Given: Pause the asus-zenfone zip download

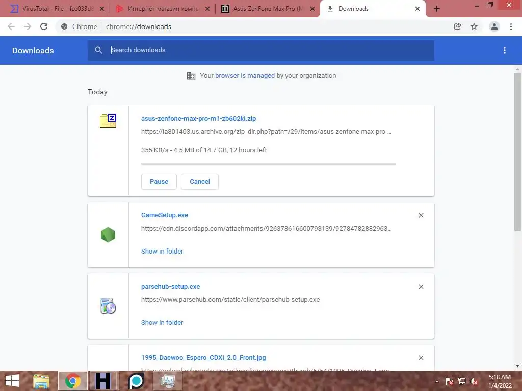Looking at the screenshot, I should 159,182.
